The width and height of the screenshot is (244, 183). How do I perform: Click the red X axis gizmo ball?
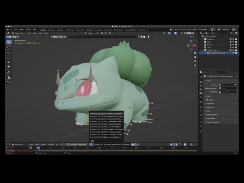(x=194, y=45)
